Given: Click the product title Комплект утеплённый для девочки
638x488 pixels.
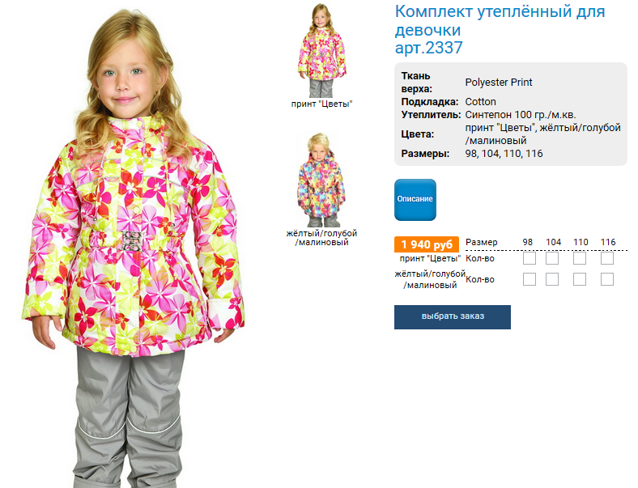Looking at the screenshot, I should coord(500,20).
